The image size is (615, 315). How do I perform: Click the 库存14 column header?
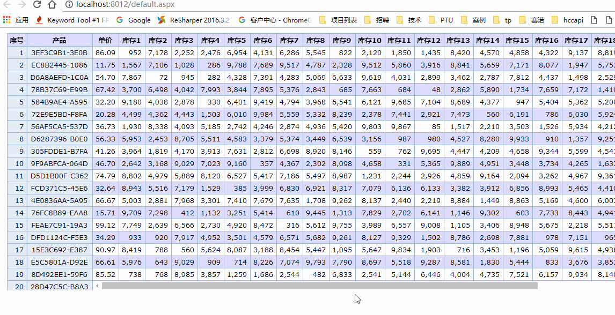click(x=488, y=40)
